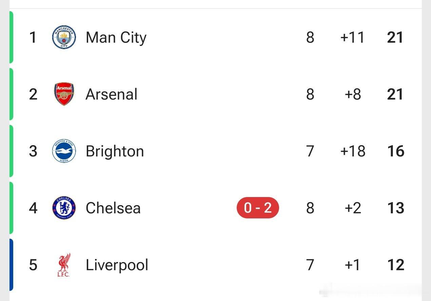The width and height of the screenshot is (431, 301).
Task: Click Liverpool's 12 points total
Action: tap(395, 265)
